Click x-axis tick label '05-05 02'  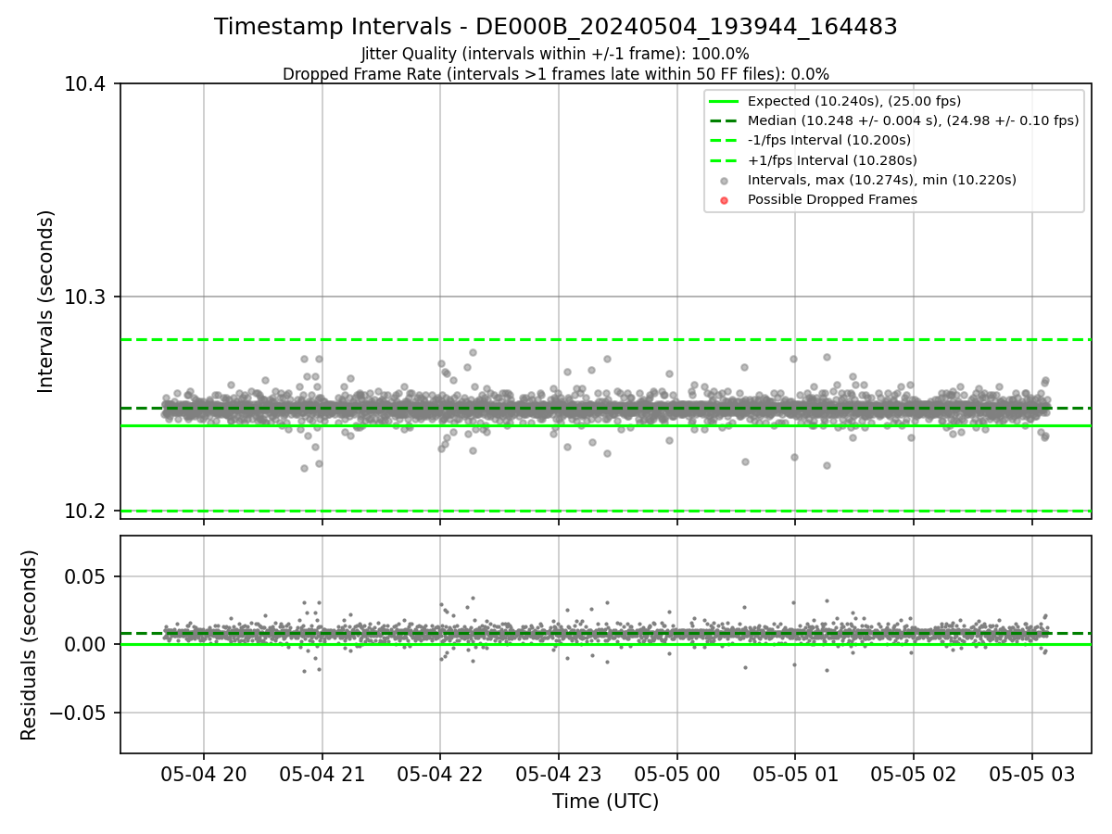pyautogui.click(x=914, y=774)
